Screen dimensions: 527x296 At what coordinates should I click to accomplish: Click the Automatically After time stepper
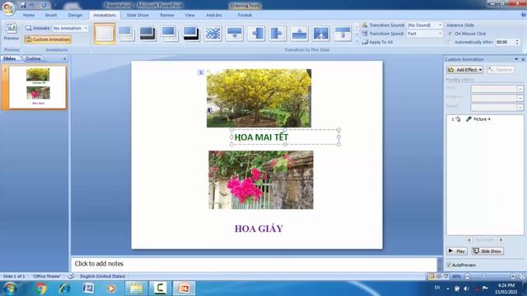[x=517, y=42]
